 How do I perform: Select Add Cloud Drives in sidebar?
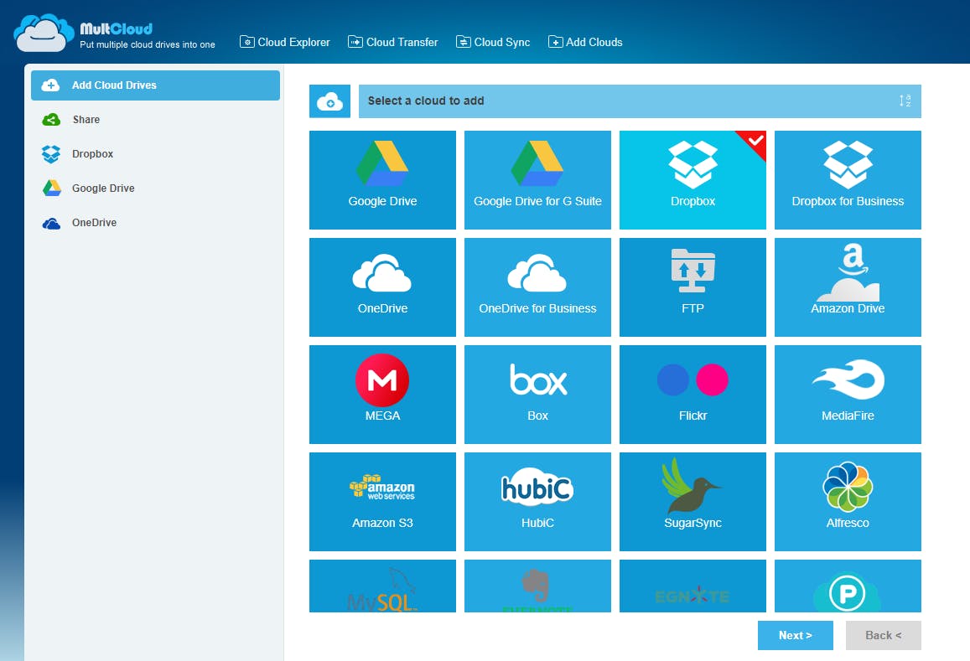pyautogui.click(x=155, y=85)
